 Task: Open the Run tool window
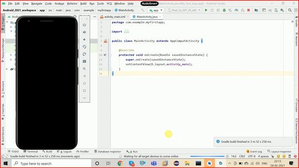point(132,151)
